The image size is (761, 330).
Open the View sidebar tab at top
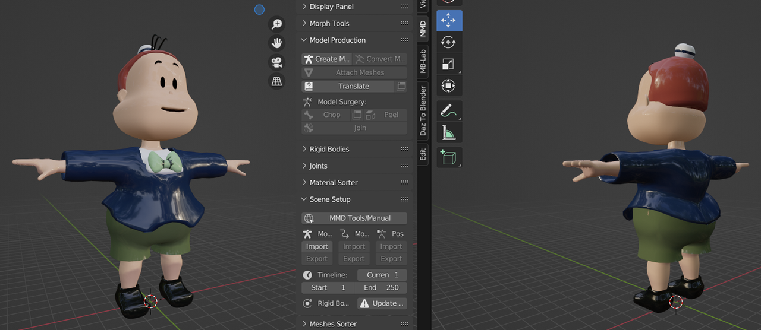coord(423,5)
